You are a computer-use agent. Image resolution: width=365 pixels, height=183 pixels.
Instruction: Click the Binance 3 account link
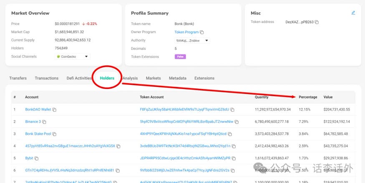tap(33, 121)
